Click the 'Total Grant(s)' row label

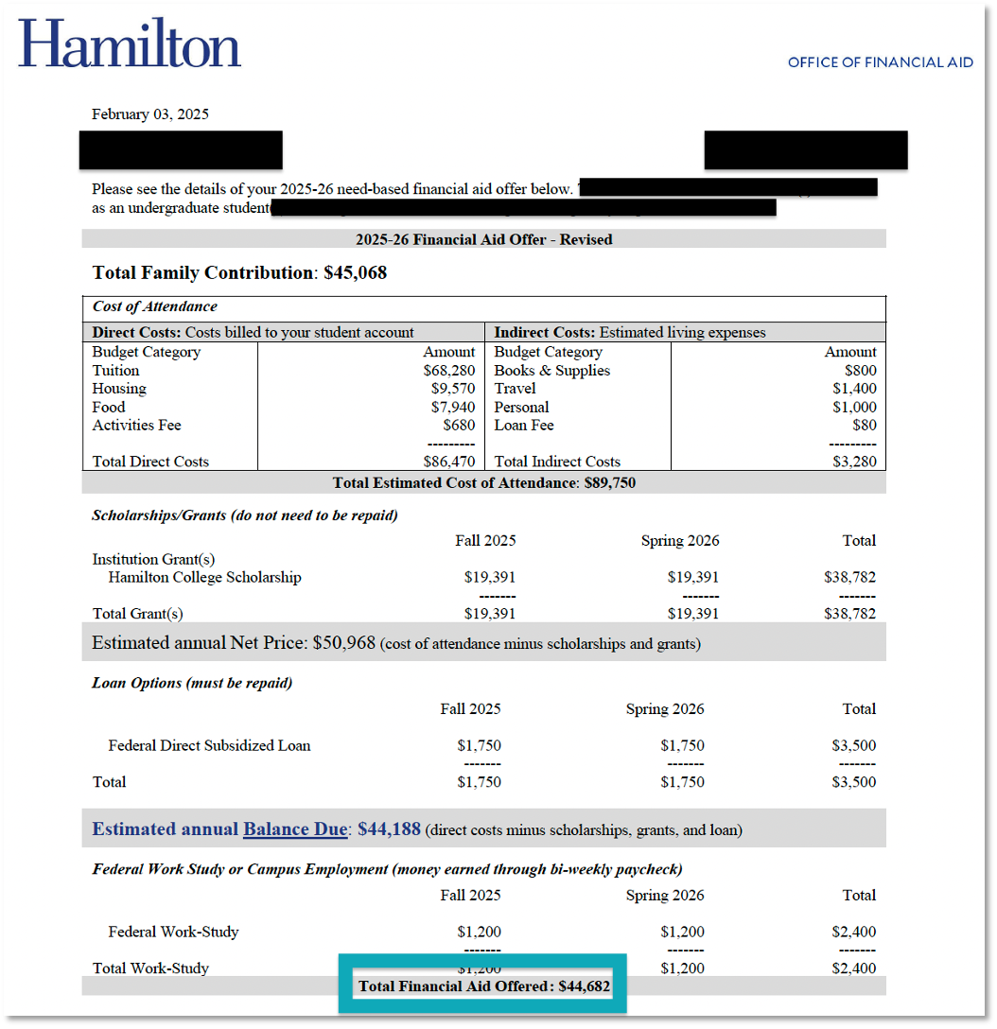(138, 614)
